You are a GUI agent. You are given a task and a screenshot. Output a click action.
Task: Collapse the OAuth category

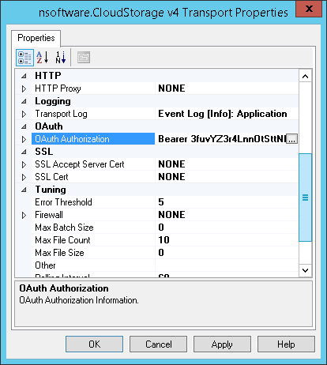pyautogui.click(x=24, y=126)
